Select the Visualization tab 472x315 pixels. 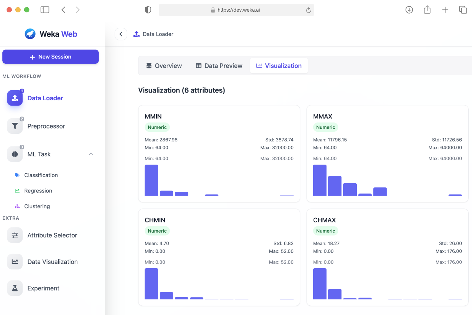tap(279, 66)
